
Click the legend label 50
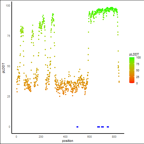coord(138,70)
